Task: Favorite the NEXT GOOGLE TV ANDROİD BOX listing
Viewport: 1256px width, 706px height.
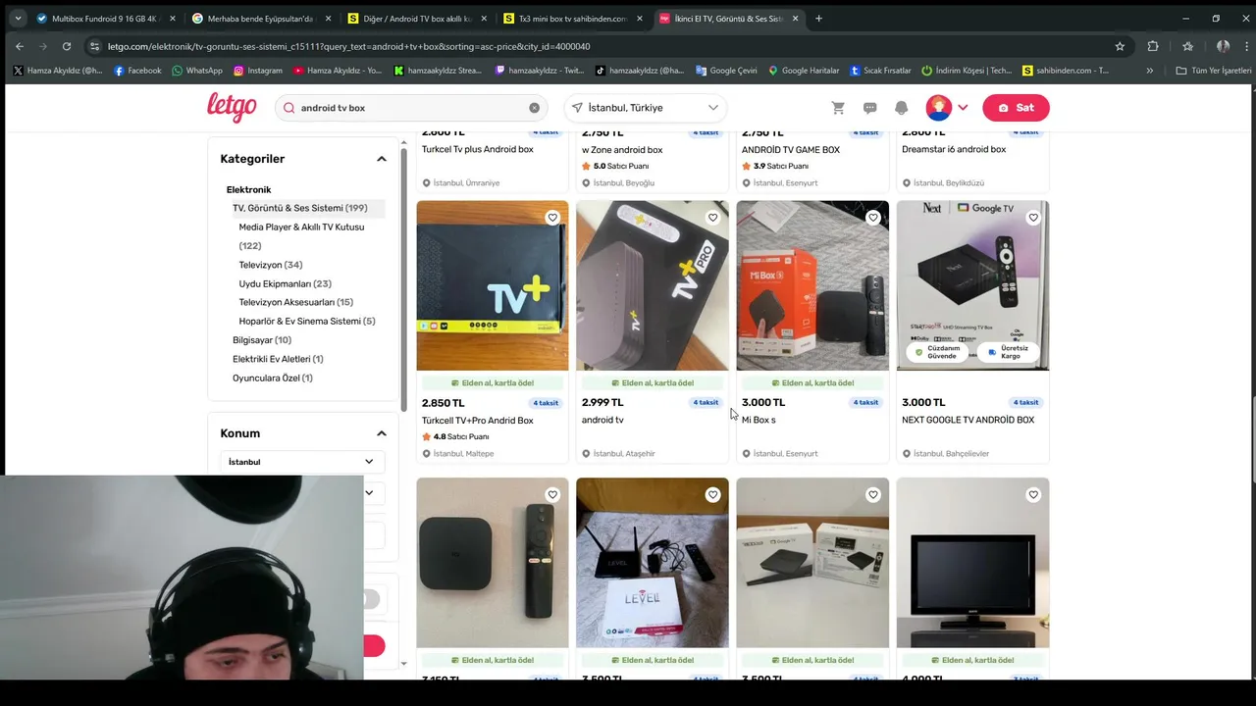Action: click(1033, 218)
